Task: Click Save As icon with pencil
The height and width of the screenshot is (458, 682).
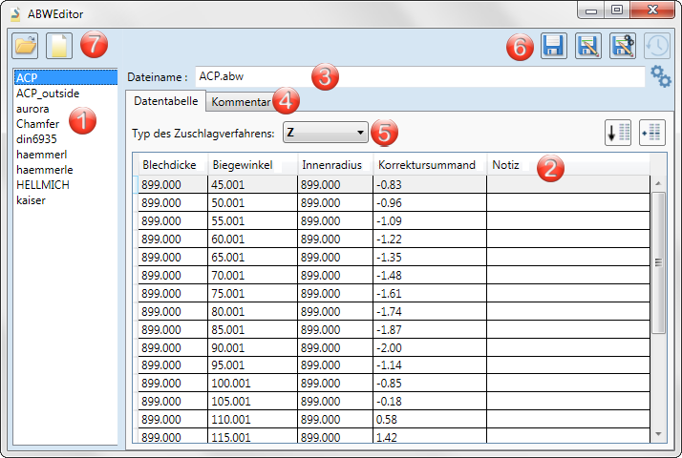Action: coord(587,46)
